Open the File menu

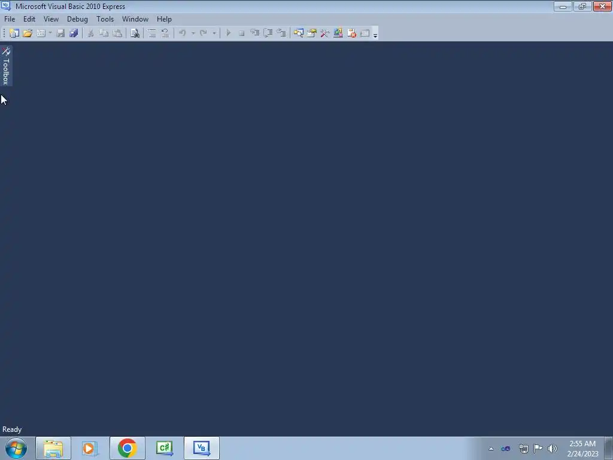click(10, 19)
